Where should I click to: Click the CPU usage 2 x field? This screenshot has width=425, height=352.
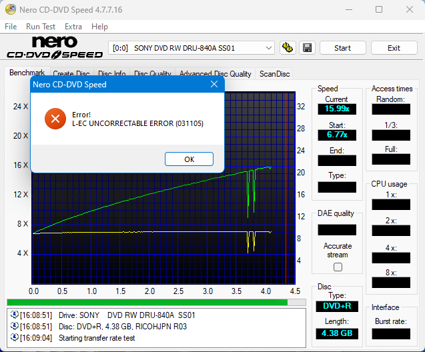[x=391, y=231]
